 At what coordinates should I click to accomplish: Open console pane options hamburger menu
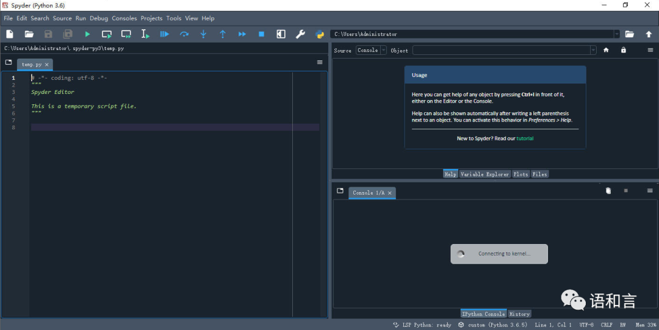(x=650, y=190)
